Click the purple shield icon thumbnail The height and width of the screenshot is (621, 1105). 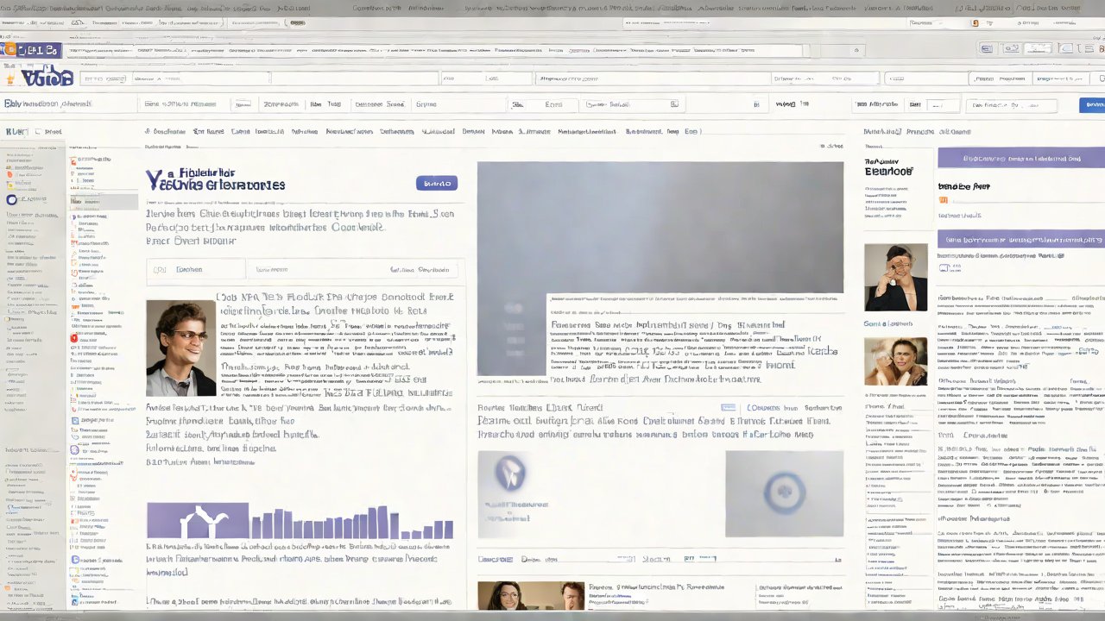pos(509,473)
